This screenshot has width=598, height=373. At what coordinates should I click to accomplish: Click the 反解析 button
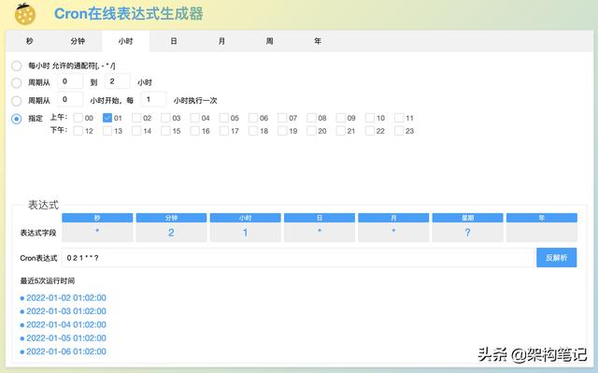point(557,258)
